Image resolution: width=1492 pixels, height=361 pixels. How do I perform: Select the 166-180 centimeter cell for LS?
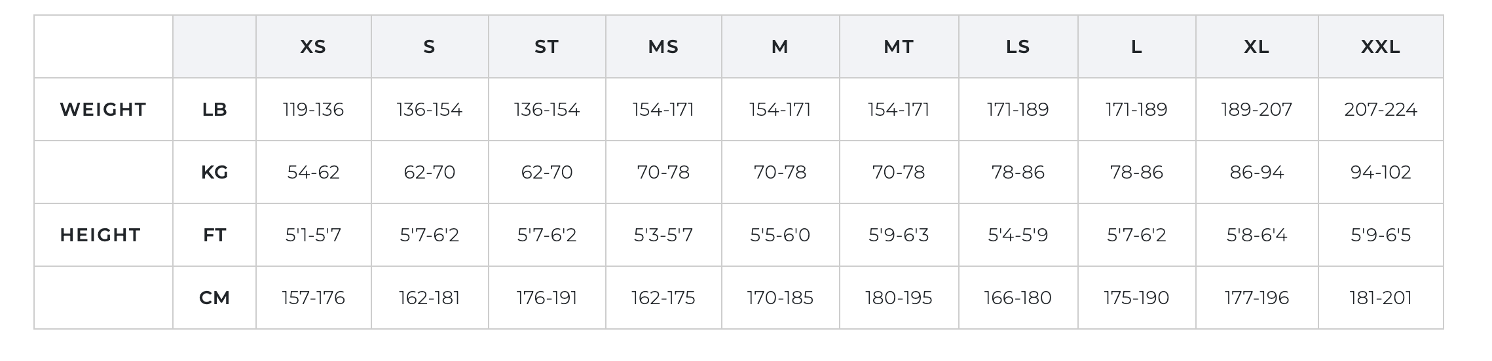1017,298
